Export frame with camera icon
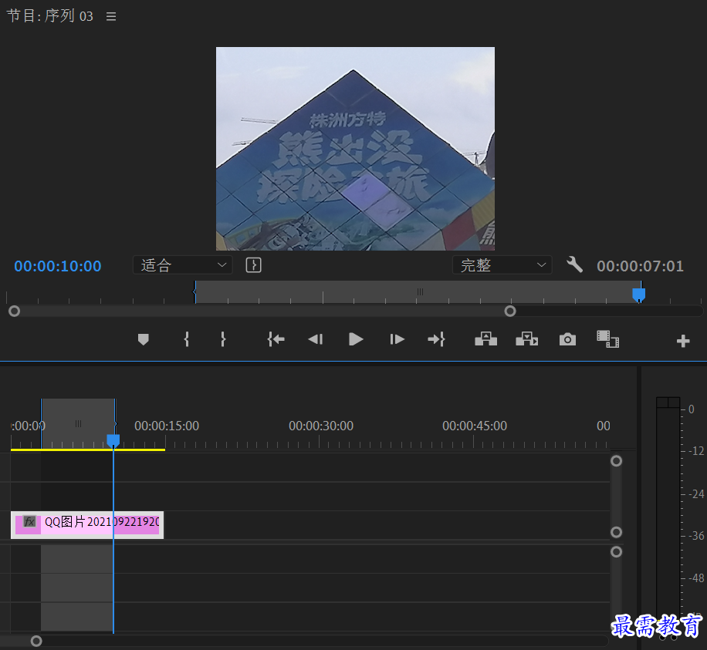 567,339
